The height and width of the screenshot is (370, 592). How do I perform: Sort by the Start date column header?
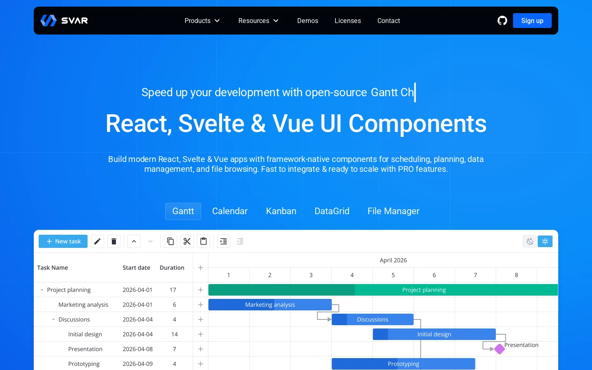click(x=136, y=268)
